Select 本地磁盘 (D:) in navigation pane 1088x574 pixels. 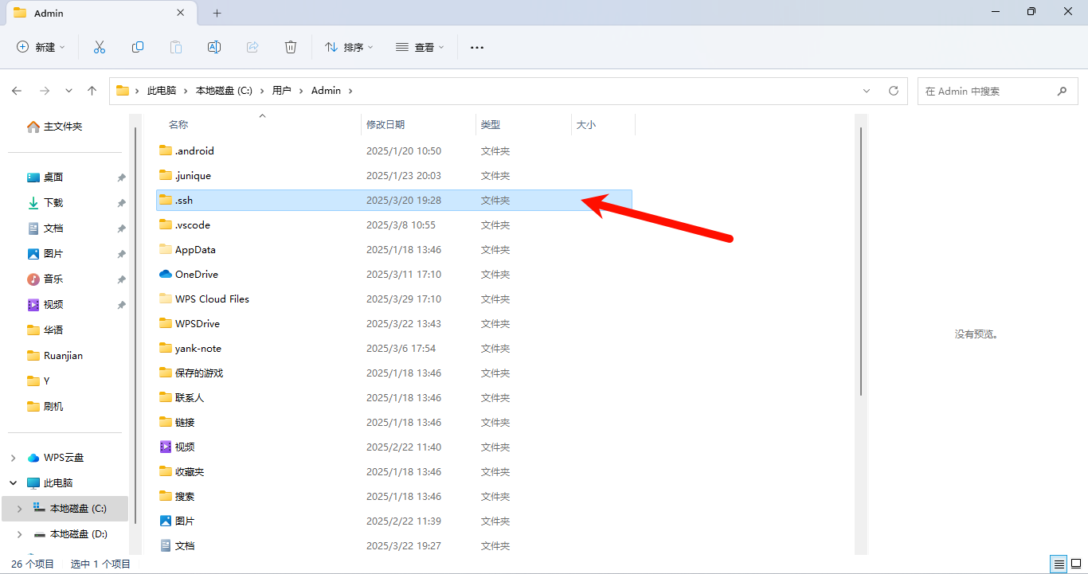(x=78, y=534)
